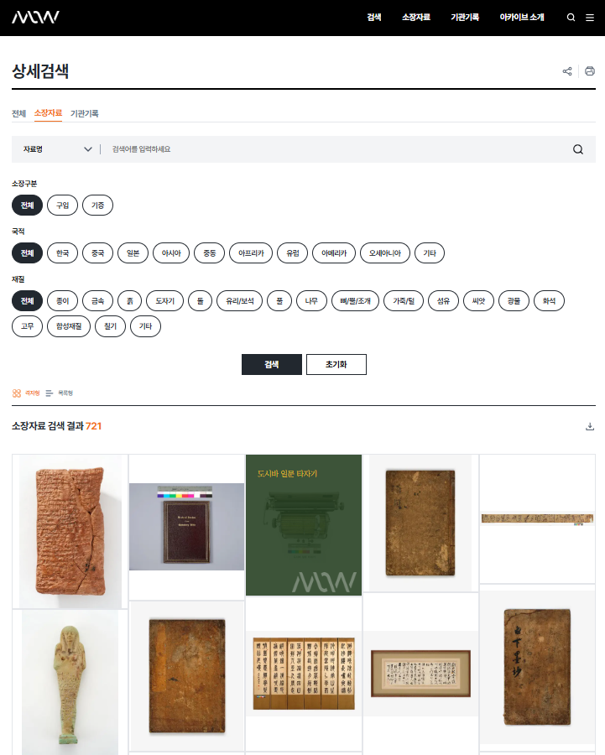Image resolution: width=605 pixels, height=755 pixels.
Task: Select the 구입 acquisition filter
Action: coord(62,205)
